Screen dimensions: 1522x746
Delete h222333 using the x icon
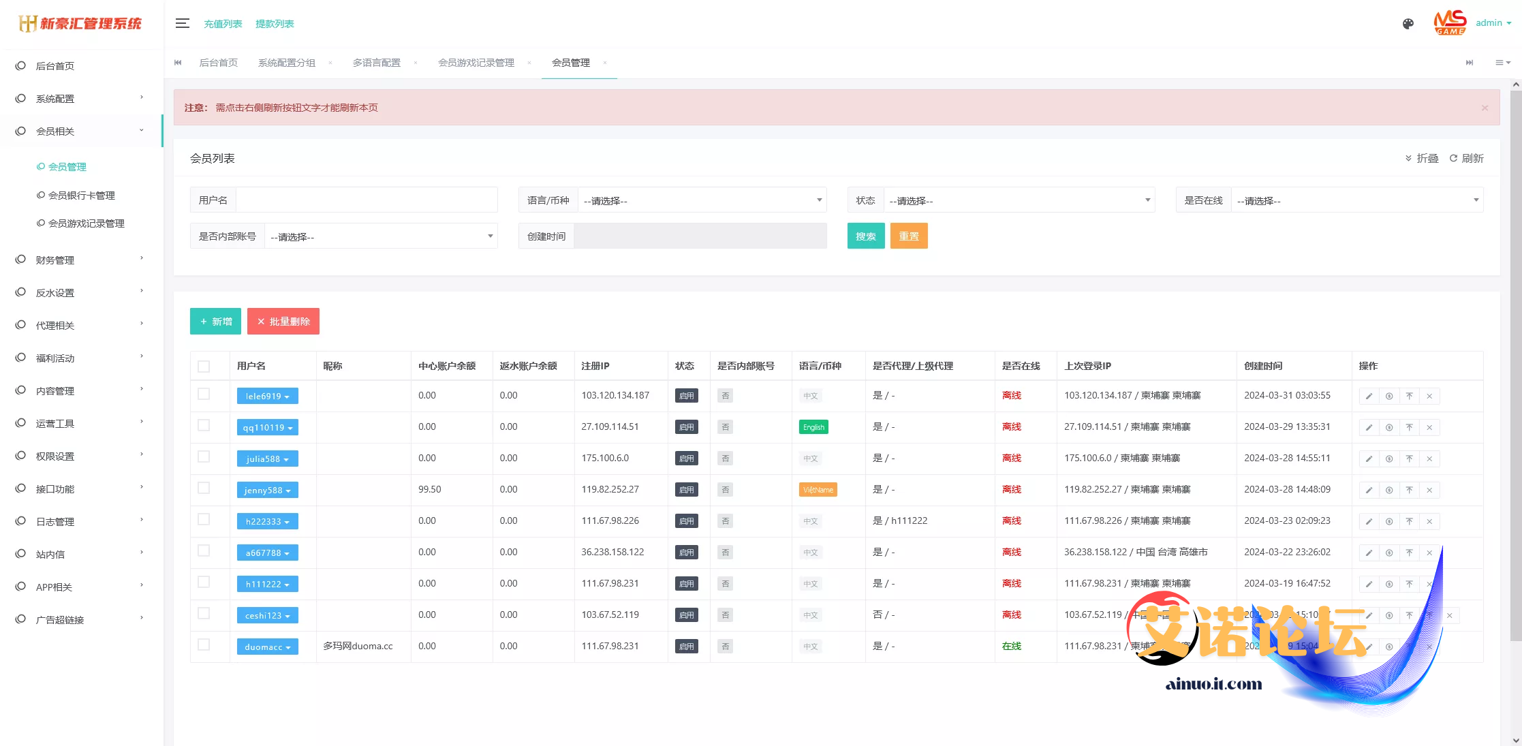1429,521
